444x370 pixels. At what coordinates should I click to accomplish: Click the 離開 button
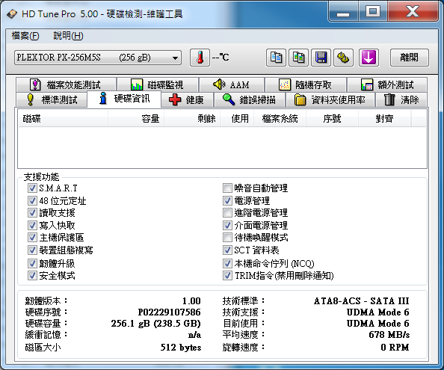409,58
